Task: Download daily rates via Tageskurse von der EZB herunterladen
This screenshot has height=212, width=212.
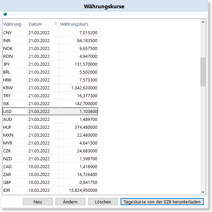Action: (x=162, y=202)
